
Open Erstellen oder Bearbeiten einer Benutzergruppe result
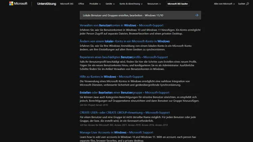coord(124,93)
